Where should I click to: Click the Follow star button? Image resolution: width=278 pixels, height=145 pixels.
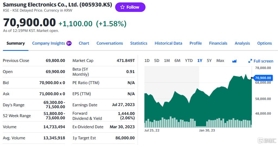pos(130,7)
